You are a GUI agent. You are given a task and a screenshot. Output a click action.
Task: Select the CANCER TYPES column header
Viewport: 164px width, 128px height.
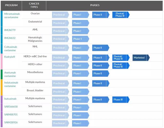[34, 5]
